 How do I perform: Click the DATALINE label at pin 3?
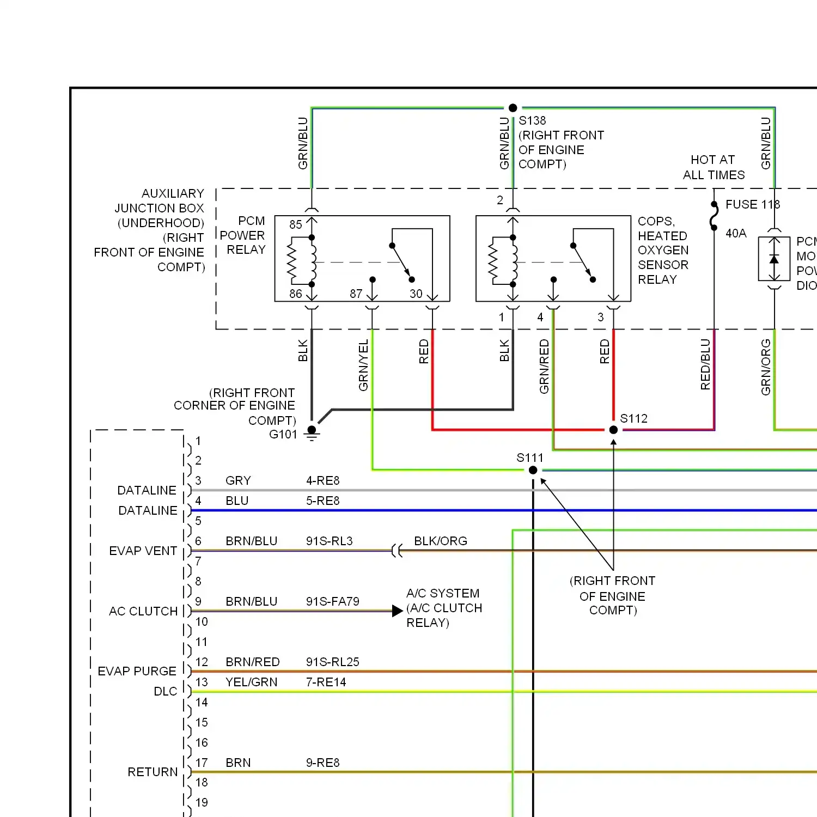click(x=147, y=490)
